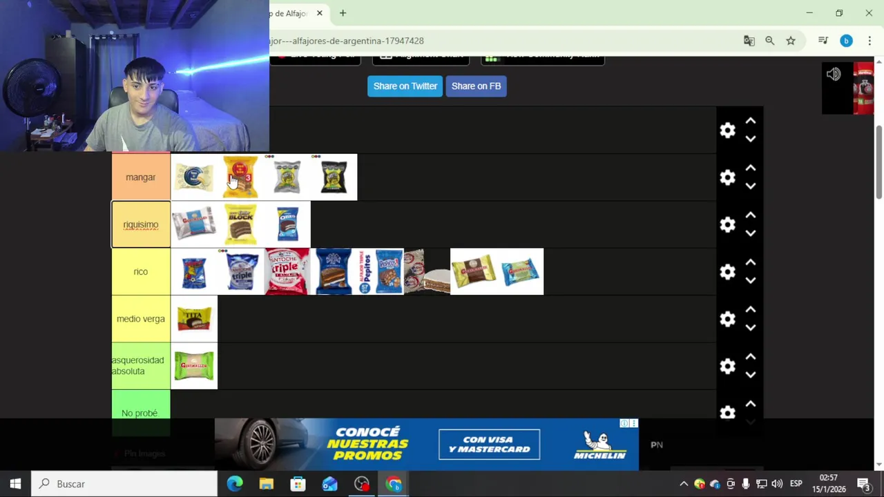Image resolution: width=884 pixels, height=497 pixels.
Task: Move the mangar tier up
Action: [x=751, y=168]
